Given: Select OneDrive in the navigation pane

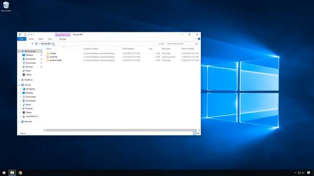Looking at the screenshot, I should 28,80.
